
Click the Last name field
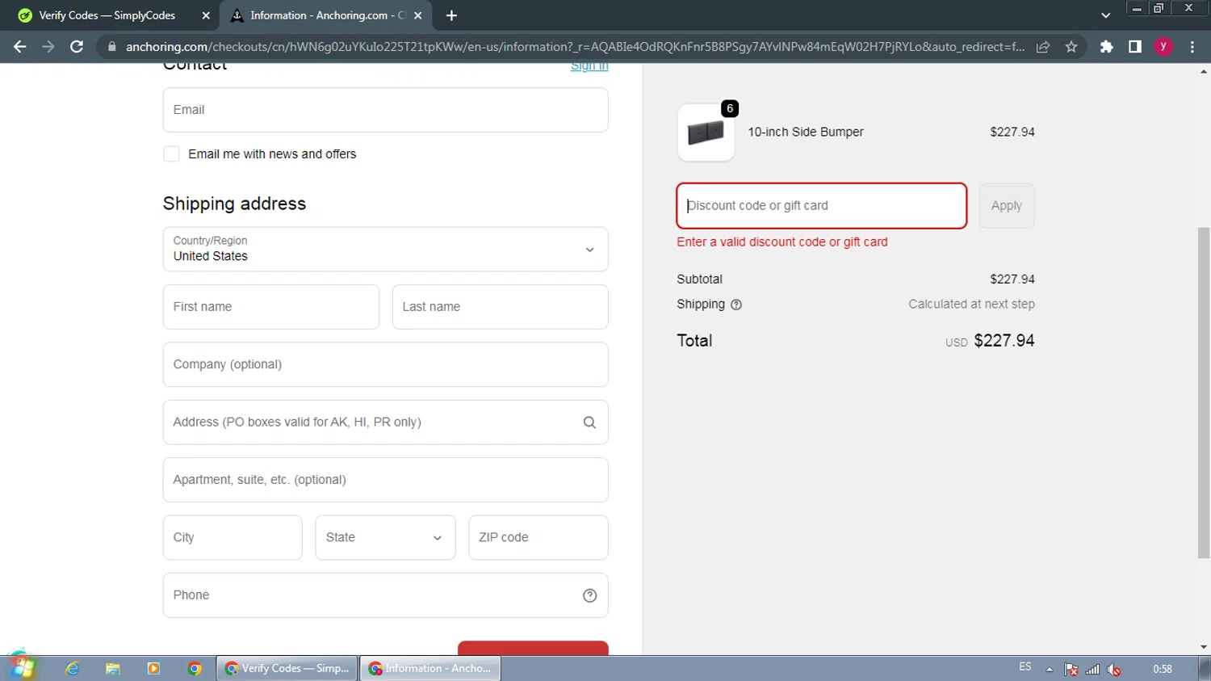coord(501,307)
